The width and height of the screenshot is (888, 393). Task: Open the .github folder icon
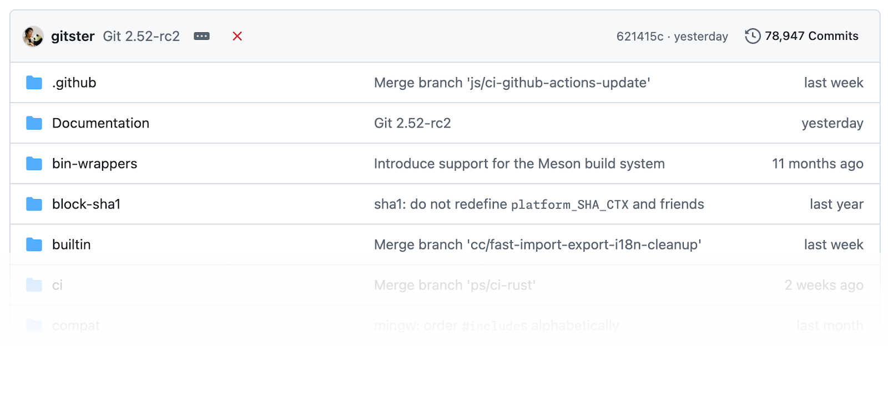34,82
